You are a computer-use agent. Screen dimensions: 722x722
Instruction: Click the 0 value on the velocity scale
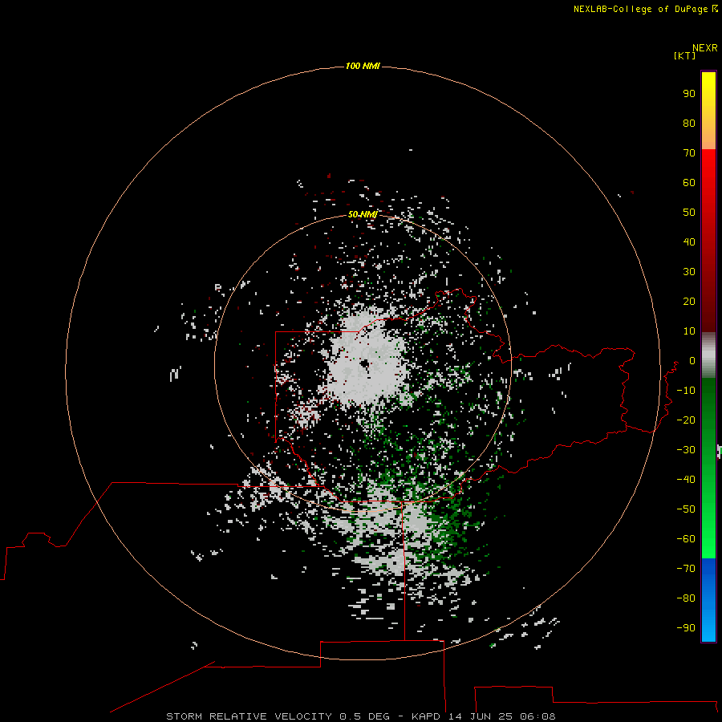(692, 361)
